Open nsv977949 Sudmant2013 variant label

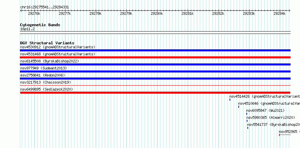coord(43,68)
